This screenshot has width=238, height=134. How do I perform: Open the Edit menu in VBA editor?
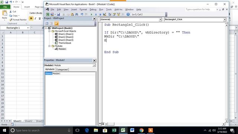pyautogui.click(x=59, y=9)
